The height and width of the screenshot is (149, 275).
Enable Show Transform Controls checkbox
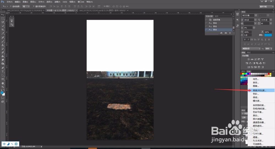click(34, 6)
